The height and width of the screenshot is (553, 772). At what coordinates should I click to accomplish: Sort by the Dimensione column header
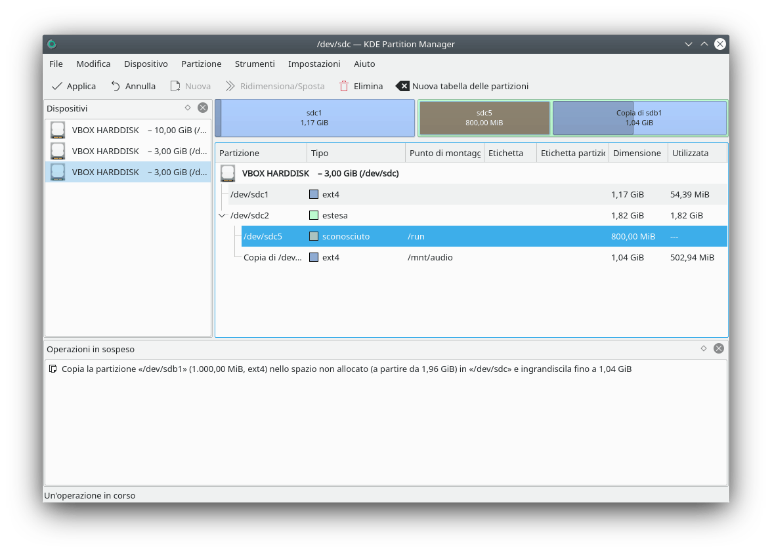(x=637, y=153)
